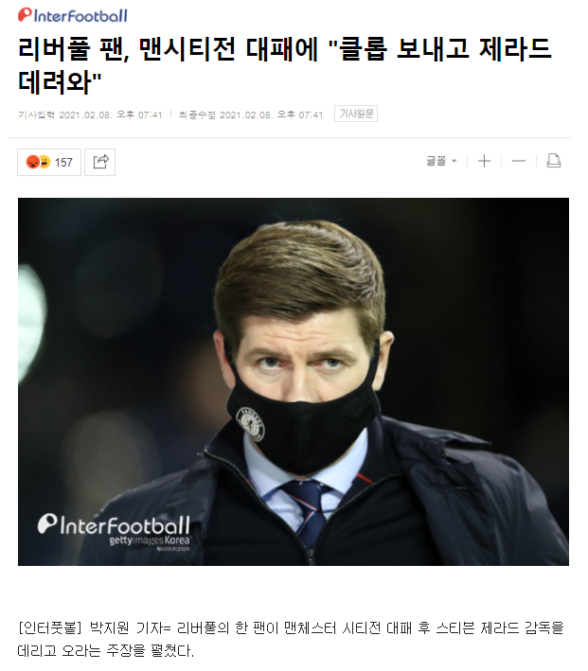Click the 157 reaction count
Image resolution: width=588 pixels, height=671 pixels.
63,163
